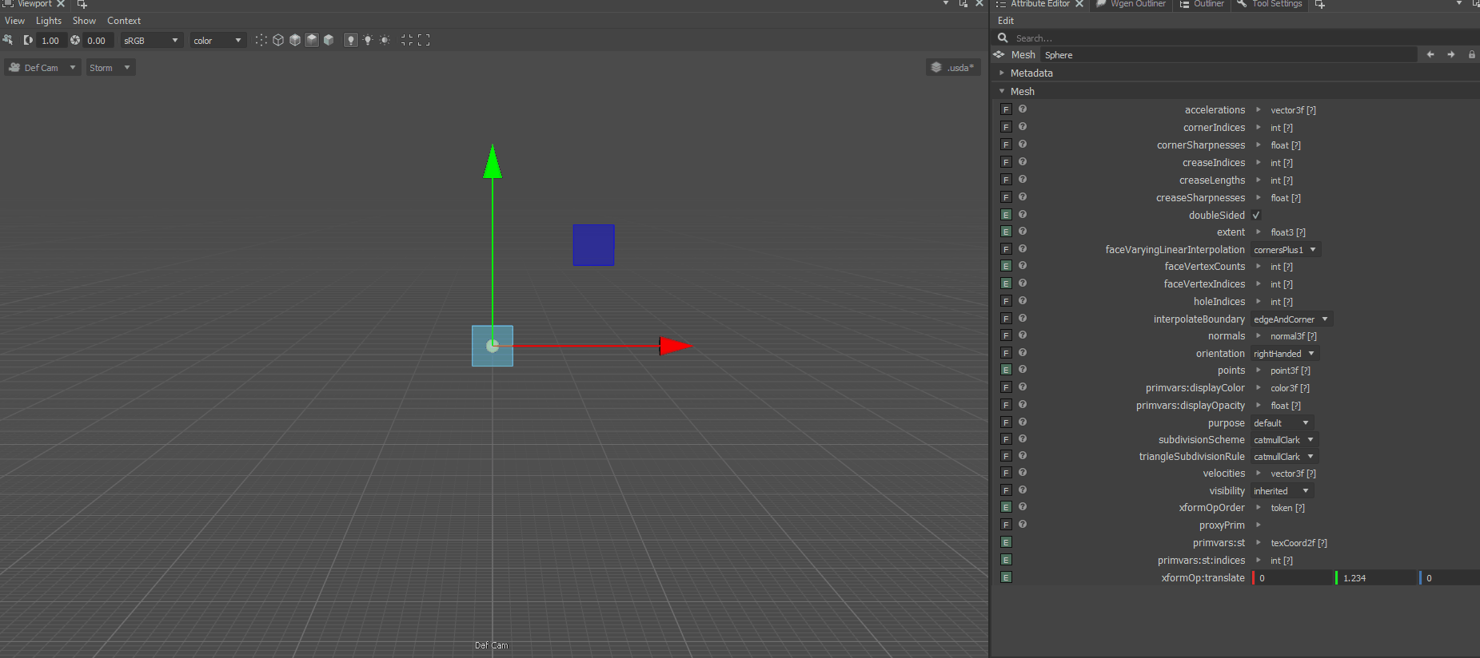1480x658 pixels.
Task: Open the sRGB color space dropdown
Action: (151, 40)
